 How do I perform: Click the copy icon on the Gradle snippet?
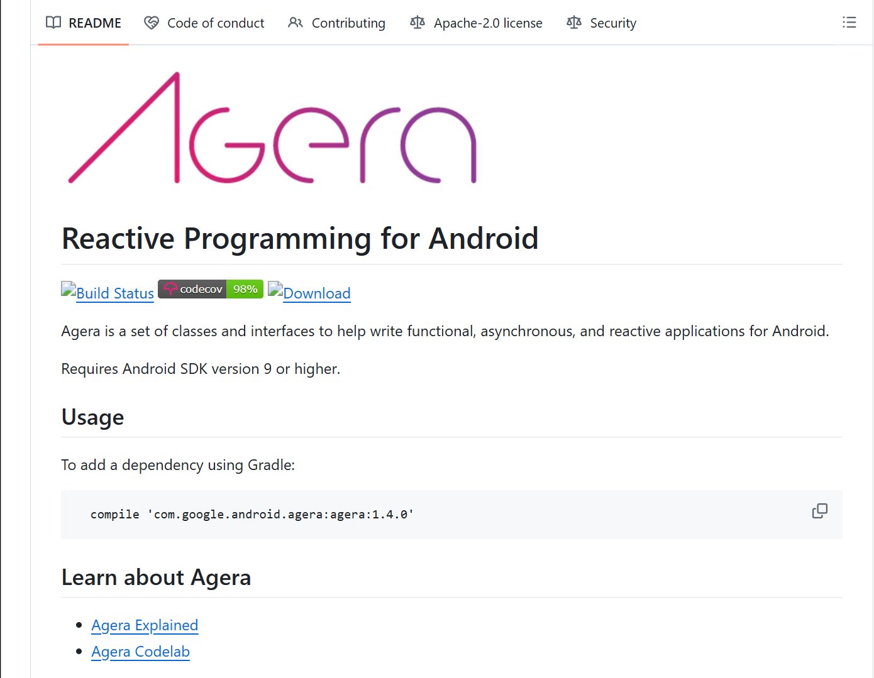tap(819, 511)
